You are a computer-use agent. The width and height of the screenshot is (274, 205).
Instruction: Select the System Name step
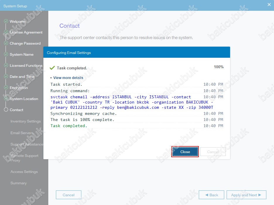point(22,55)
